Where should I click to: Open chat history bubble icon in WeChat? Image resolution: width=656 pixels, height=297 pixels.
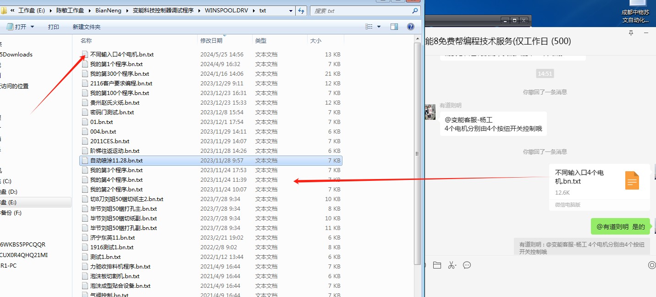[x=467, y=265]
